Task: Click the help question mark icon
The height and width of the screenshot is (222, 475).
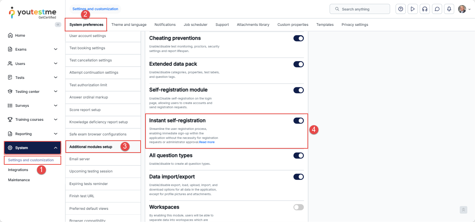Action: (400, 9)
